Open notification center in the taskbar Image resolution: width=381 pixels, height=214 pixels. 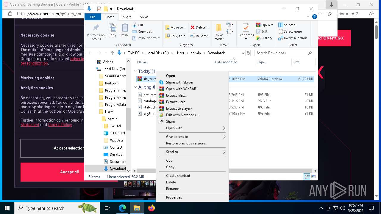[x=371, y=208]
